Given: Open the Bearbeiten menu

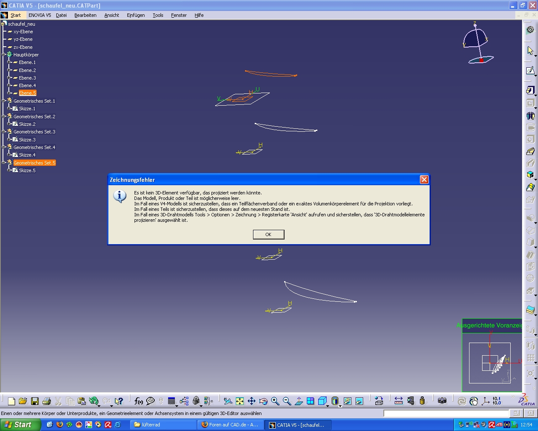Looking at the screenshot, I should (x=85, y=15).
